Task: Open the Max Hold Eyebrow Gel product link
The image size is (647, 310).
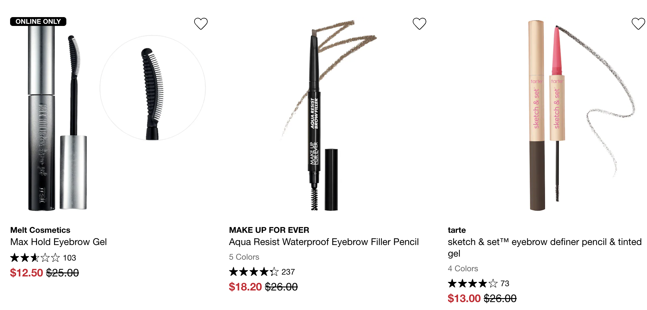Action: pos(58,242)
